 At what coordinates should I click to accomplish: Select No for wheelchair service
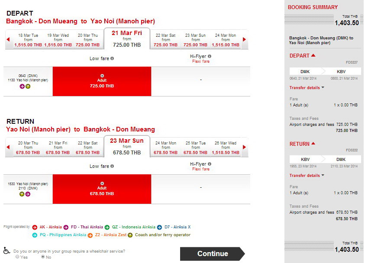click(42, 257)
